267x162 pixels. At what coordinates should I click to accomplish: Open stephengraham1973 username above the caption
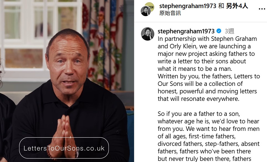coord(186,31)
